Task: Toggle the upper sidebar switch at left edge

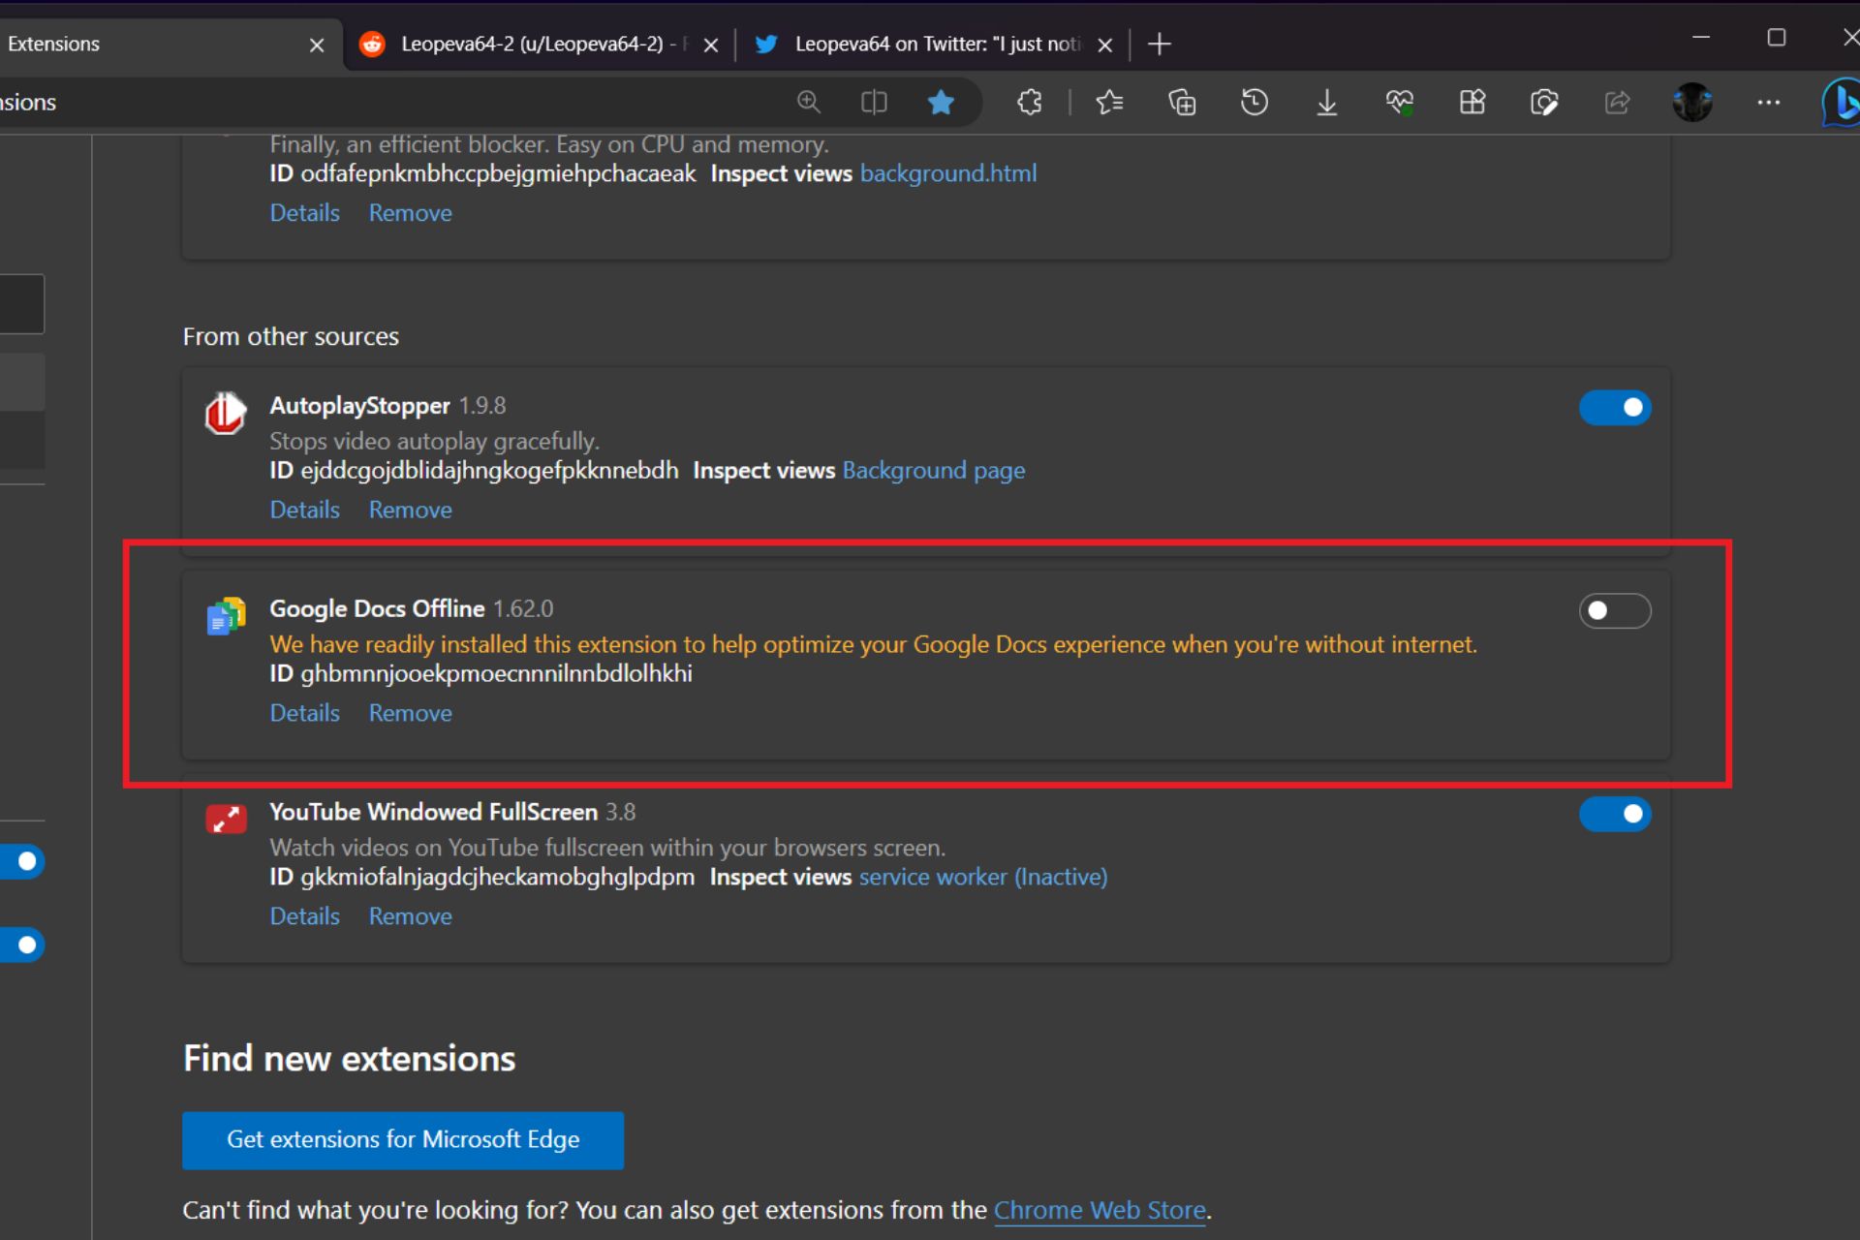Action: pyautogui.click(x=21, y=861)
